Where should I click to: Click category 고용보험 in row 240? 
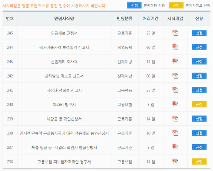(125, 105)
